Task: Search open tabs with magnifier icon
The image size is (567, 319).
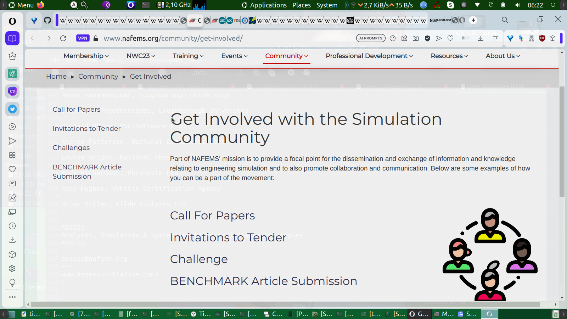Action: [x=505, y=20]
